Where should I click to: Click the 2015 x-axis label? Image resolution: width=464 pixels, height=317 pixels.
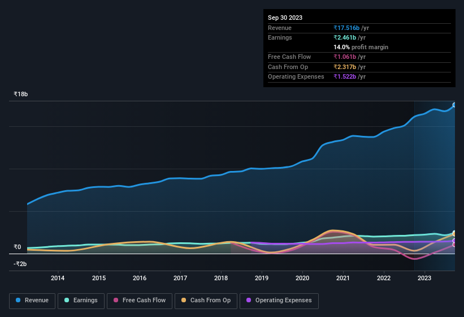click(x=99, y=278)
